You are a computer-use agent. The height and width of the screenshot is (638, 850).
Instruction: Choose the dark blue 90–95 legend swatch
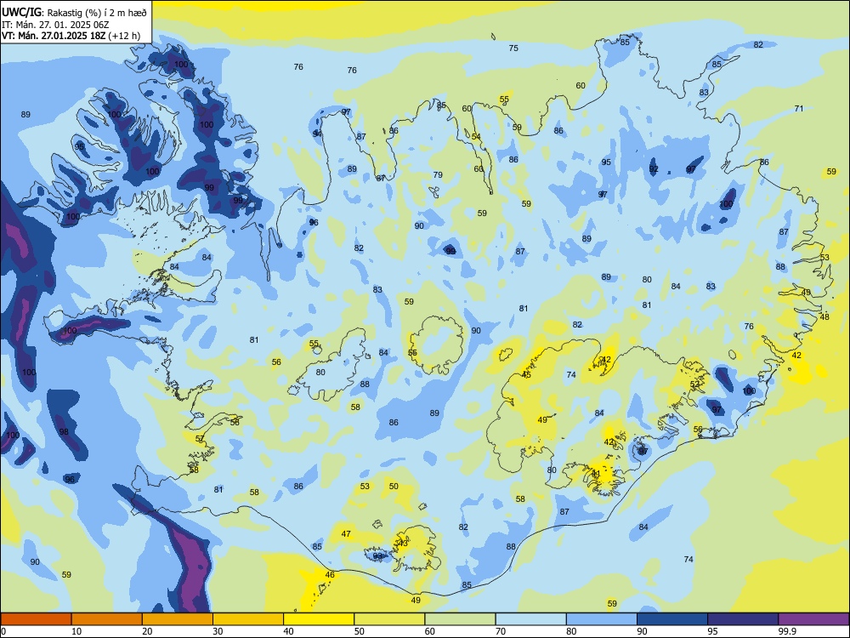(672, 619)
